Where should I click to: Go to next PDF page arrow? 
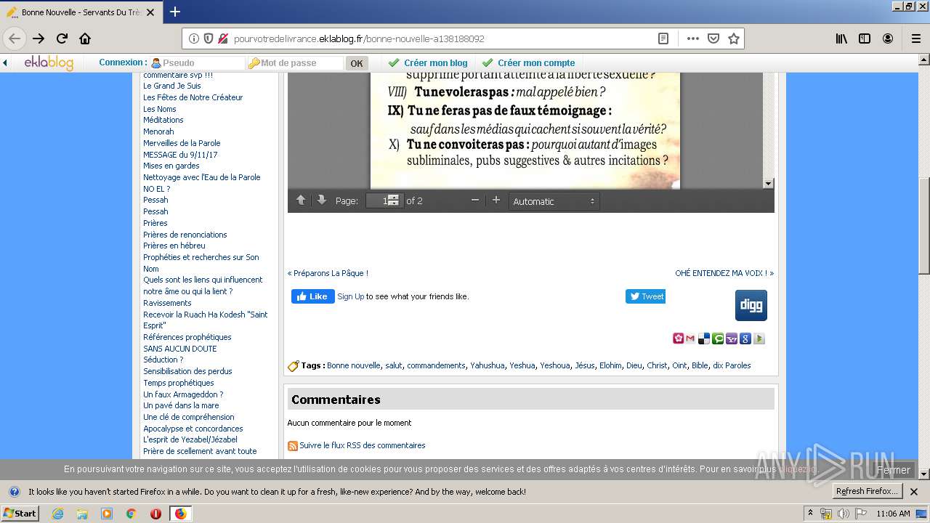click(x=321, y=200)
